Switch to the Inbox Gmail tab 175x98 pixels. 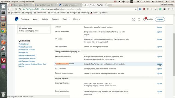(x=20, y=5)
